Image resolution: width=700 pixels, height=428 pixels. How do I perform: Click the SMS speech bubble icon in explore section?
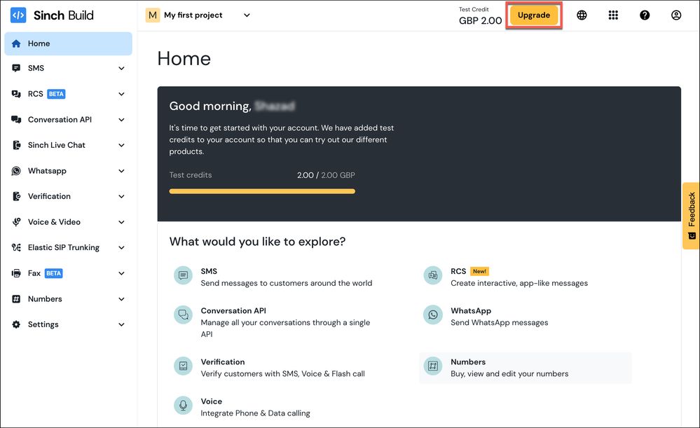[x=184, y=276]
